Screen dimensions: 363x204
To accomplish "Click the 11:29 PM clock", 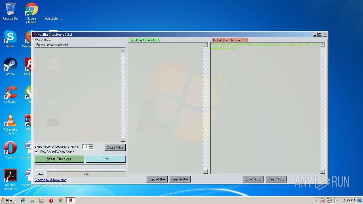I will point(348,200).
